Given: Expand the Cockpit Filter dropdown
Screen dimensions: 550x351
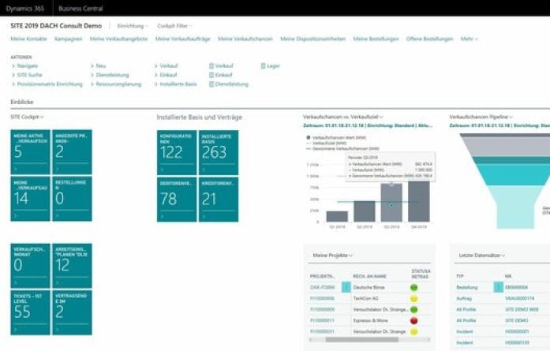Looking at the screenshot, I should click(x=174, y=26).
